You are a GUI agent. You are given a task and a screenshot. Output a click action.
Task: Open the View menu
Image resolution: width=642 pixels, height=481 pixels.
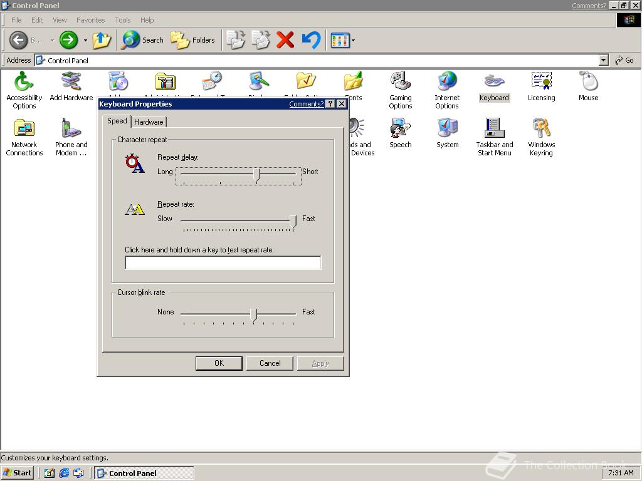pos(60,20)
